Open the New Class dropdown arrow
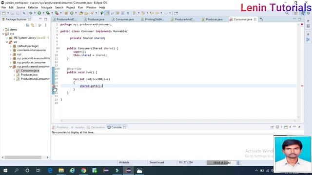This screenshot has width=312, height=175. tap(76, 13)
